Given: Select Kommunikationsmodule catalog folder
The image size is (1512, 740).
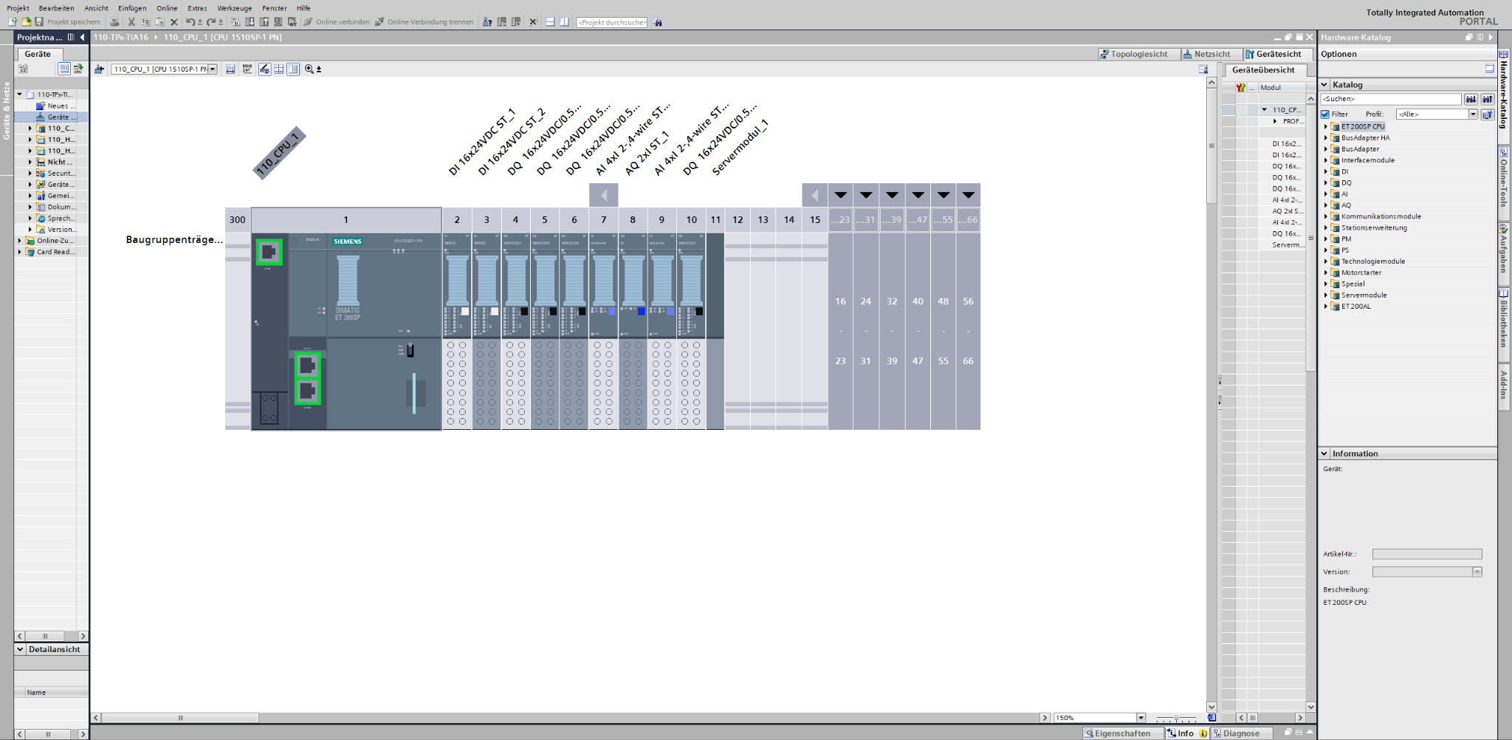Looking at the screenshot, I should pos(1381,216).
